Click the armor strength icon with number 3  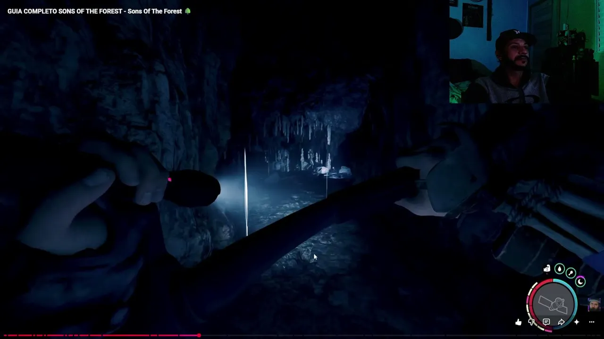(x=547, y=269)
